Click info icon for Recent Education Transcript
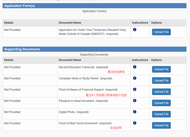The image size is (190, 137). coord(135,67)
